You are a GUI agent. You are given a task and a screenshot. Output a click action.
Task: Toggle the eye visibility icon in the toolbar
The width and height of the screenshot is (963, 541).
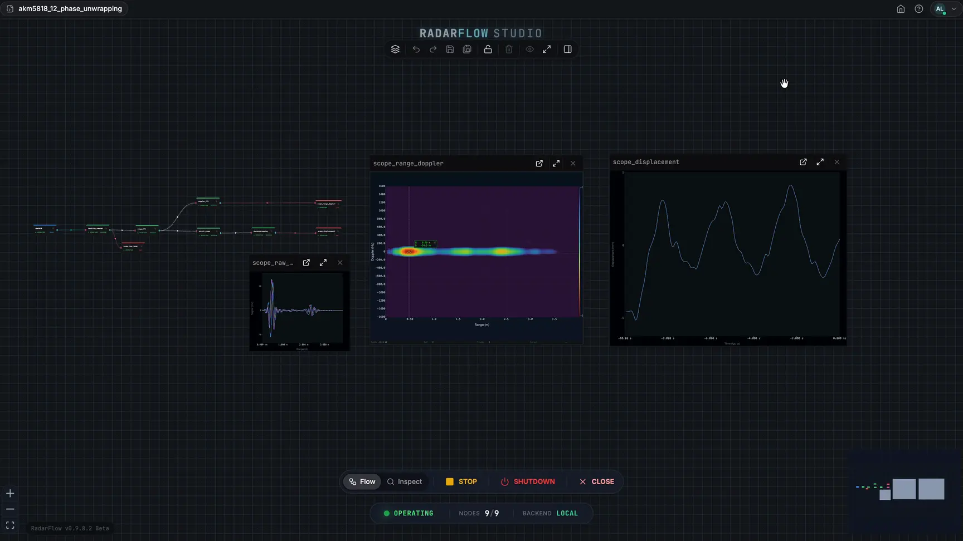tap(529, 49)
